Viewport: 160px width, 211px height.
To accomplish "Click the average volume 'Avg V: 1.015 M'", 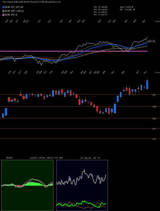I will coord(126,7).
